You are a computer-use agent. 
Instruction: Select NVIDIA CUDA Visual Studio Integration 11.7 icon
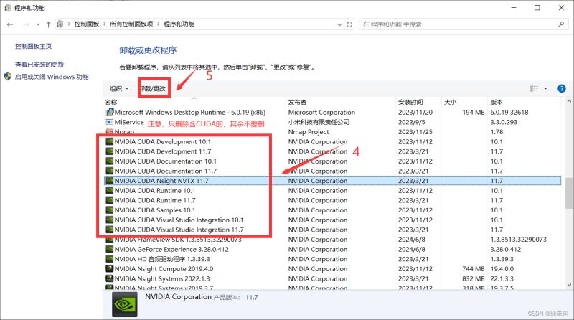coord(109,230)
